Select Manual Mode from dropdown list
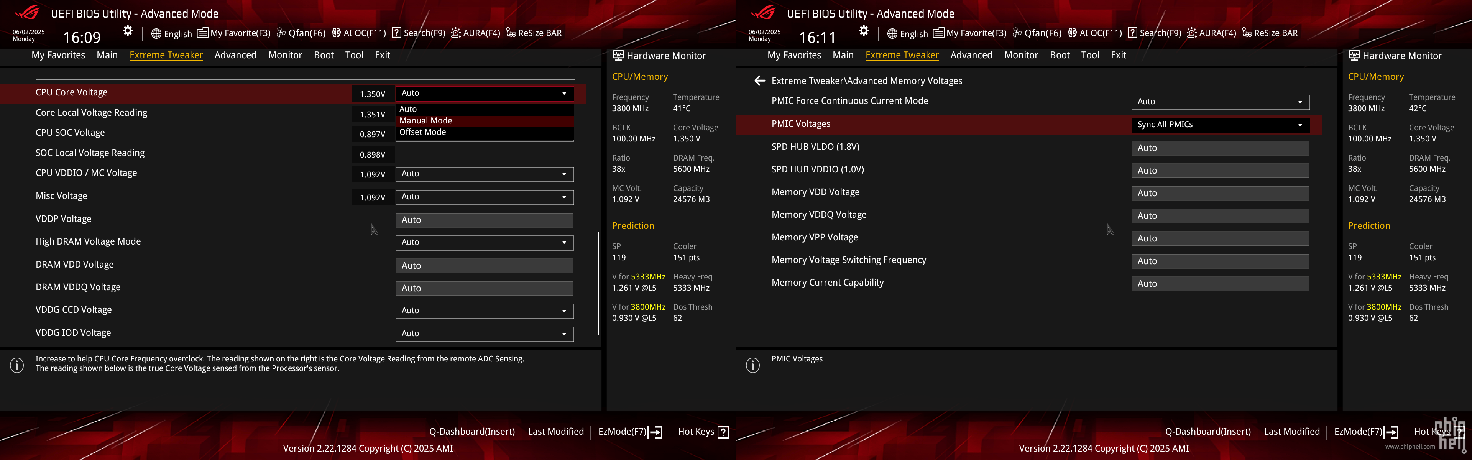Viewport: 1472px width, 460px height. pyautogui.click(x=485, y=121)
